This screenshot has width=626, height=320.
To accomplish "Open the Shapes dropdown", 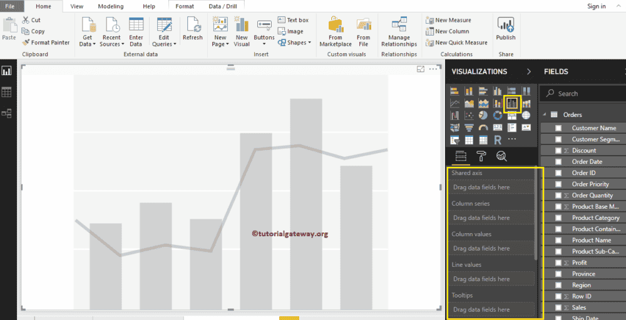I will (294, 42).
